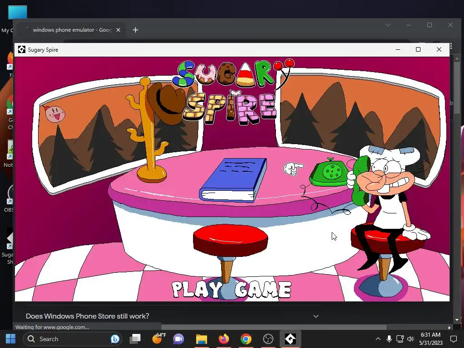This screenshot has width=464, height=348.
Task: Minimize the Sugary Spire window
Action: click(x=398, y=49)
